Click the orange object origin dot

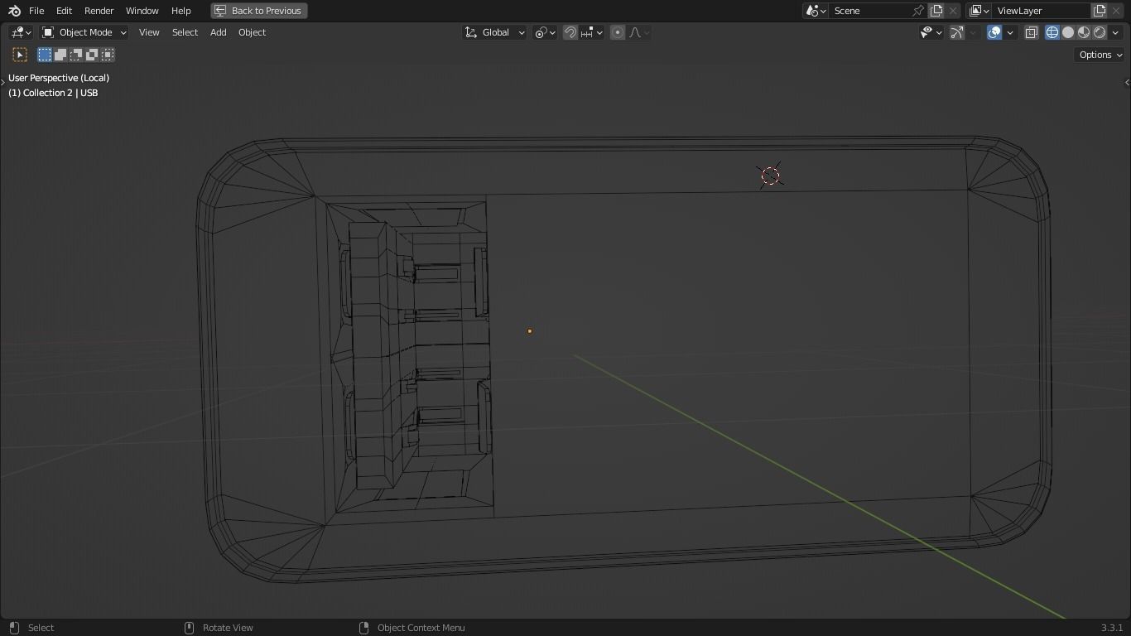[530, 331]
